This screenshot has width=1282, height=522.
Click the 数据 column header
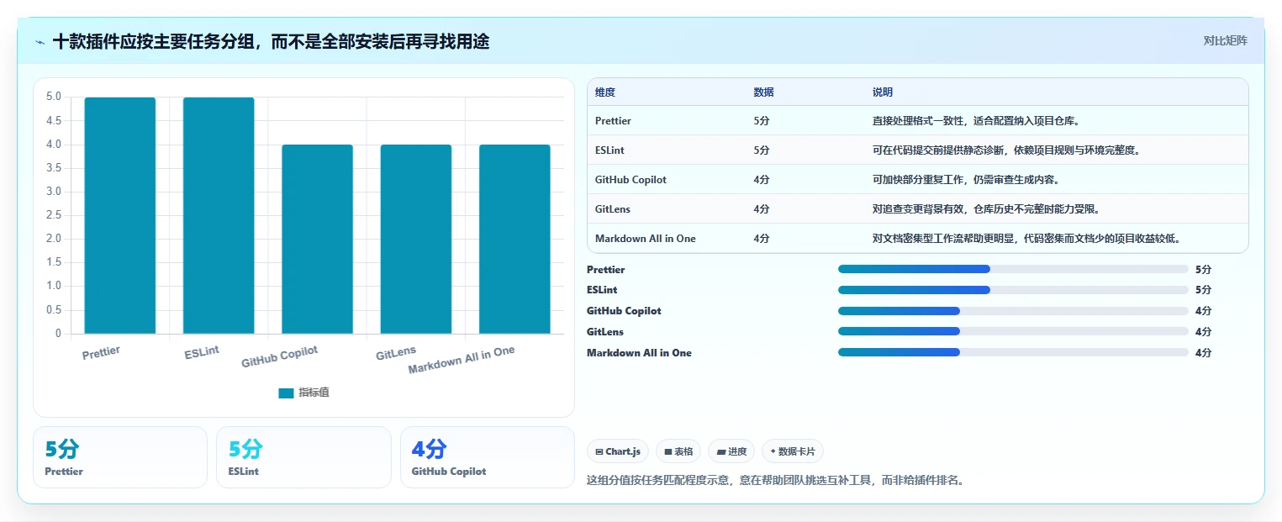pyautogui.click(x=763, y=92)
